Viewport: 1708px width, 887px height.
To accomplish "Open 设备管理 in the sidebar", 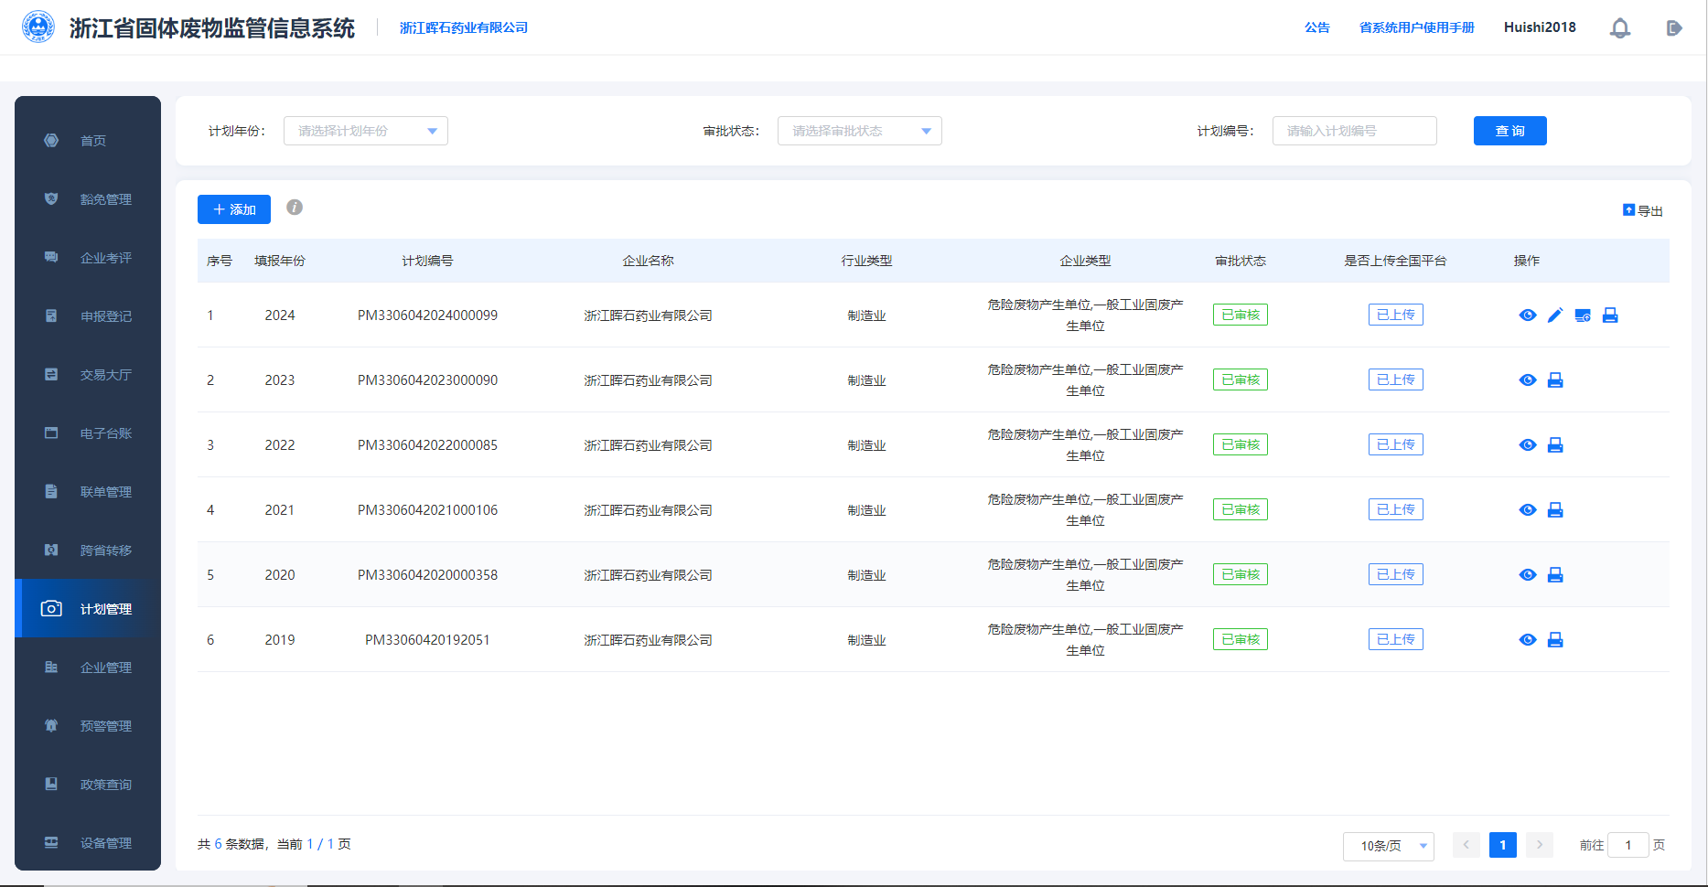I will (88, 843).
